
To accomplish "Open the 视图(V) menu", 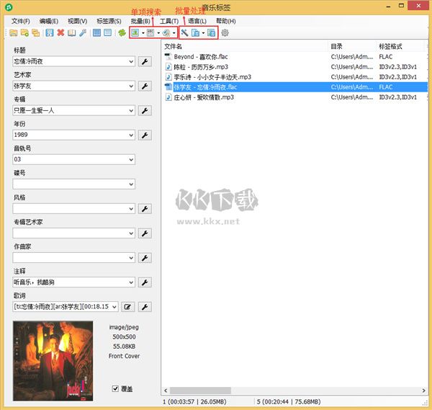I will click(x=78, y=21).
